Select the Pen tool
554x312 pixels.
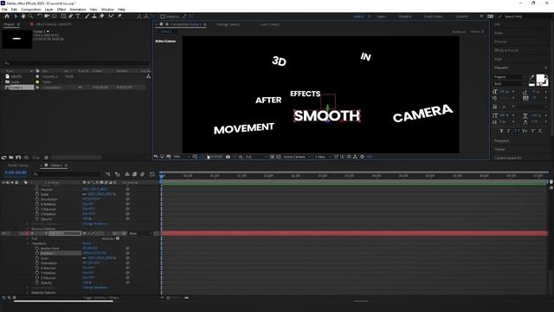tap(71, 16)
